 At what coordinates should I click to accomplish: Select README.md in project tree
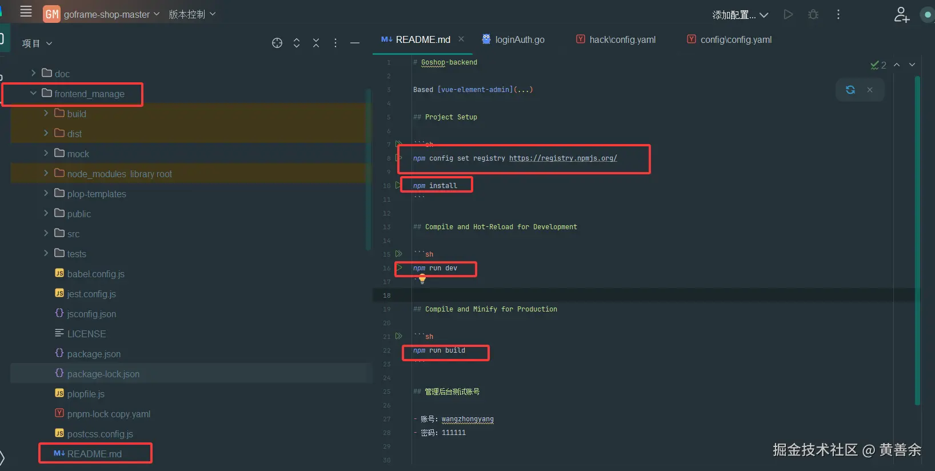87,454
